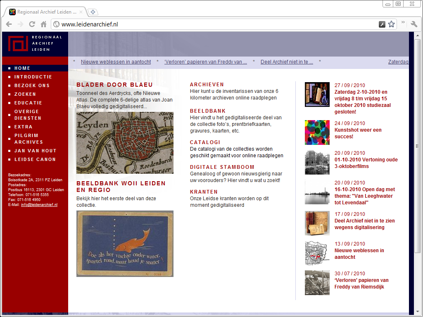Open EXTRA menu item
Image resolution: width=423 pixels, height=317 pixels.
[24, 127]
